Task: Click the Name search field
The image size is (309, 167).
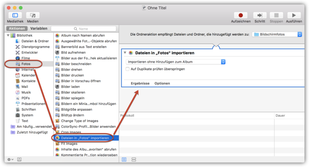Action: tap(83, 29)
